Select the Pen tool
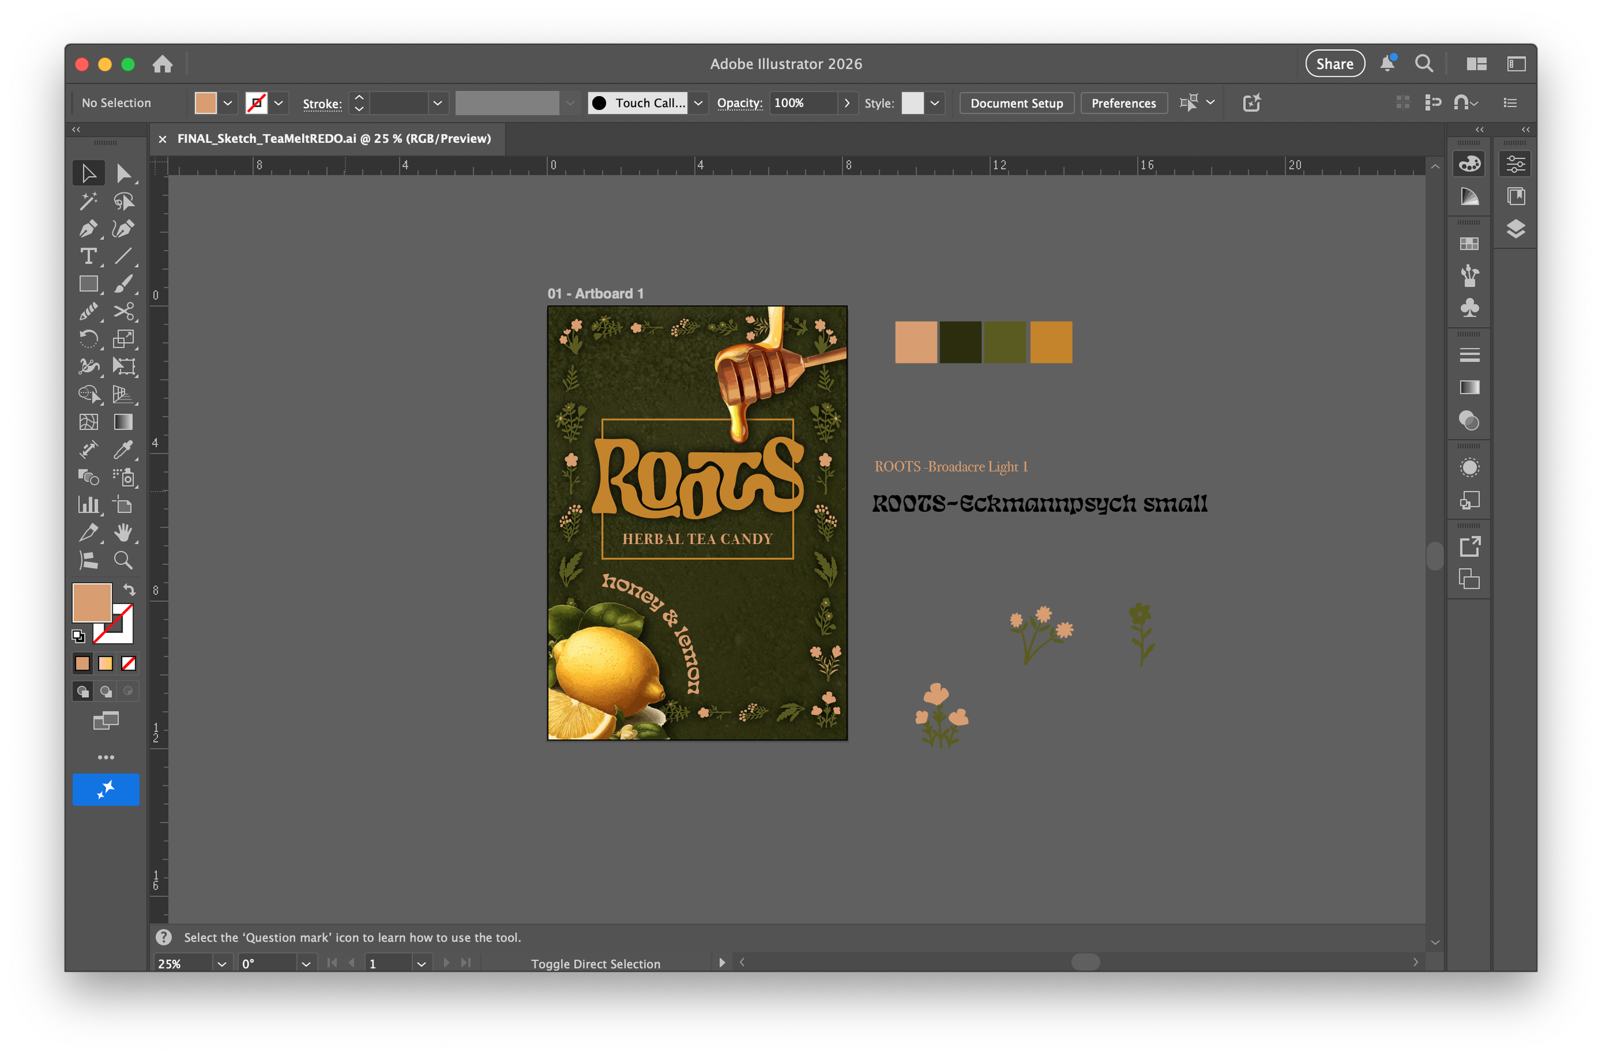 (x=88, y=229)
